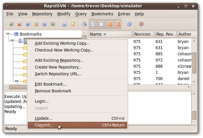This screenshot has height=138, width=203.
Task: Select Remove Bookmark entry
Action: (77, 91)
